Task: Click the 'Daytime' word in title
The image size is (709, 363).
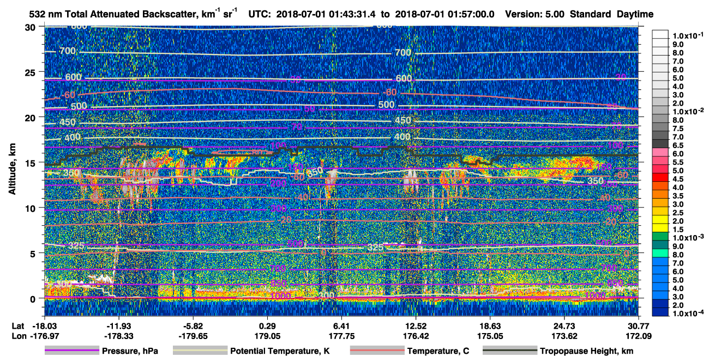Action: click(x=635, y=15)
